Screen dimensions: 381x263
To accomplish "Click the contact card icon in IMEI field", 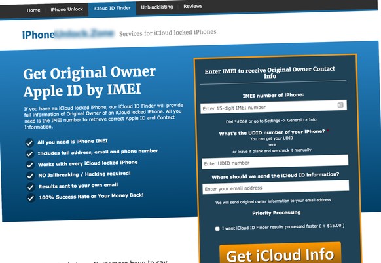I will tap(340, 105).
